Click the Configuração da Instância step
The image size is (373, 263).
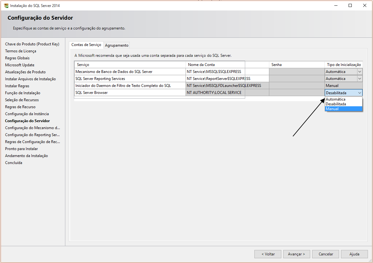pos(27,114)
